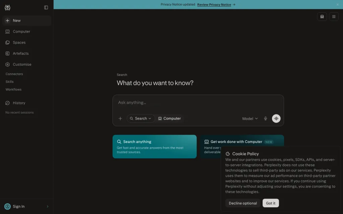
Task: Open the Customise section
Action: [x=27, y=65]
